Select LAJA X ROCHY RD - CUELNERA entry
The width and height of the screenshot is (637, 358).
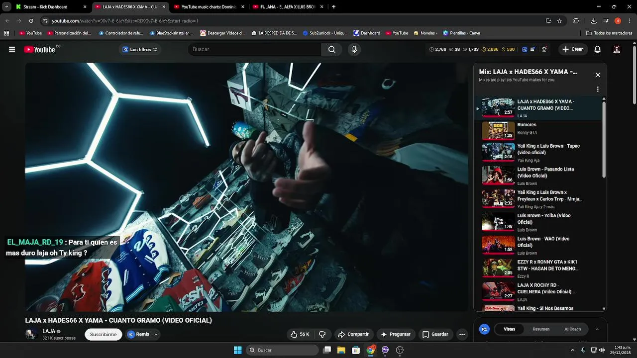(538, 292)
